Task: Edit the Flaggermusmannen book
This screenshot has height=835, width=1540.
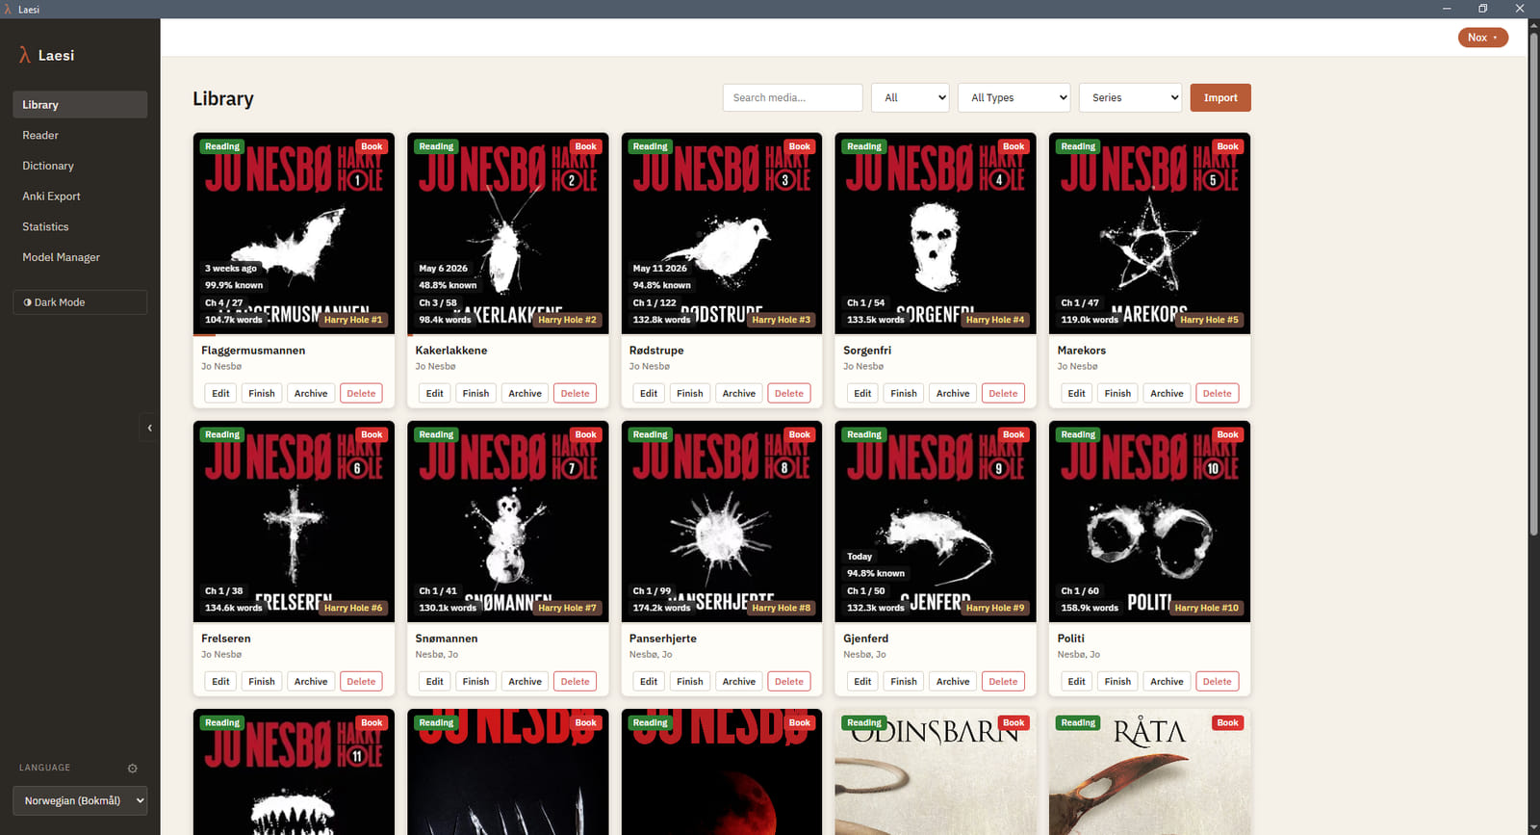Action: click(220, 393)
